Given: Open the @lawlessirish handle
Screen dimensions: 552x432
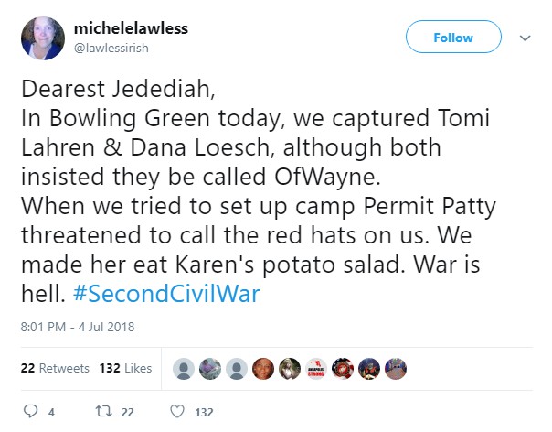Looking at the screenshot, I should 113,47.
